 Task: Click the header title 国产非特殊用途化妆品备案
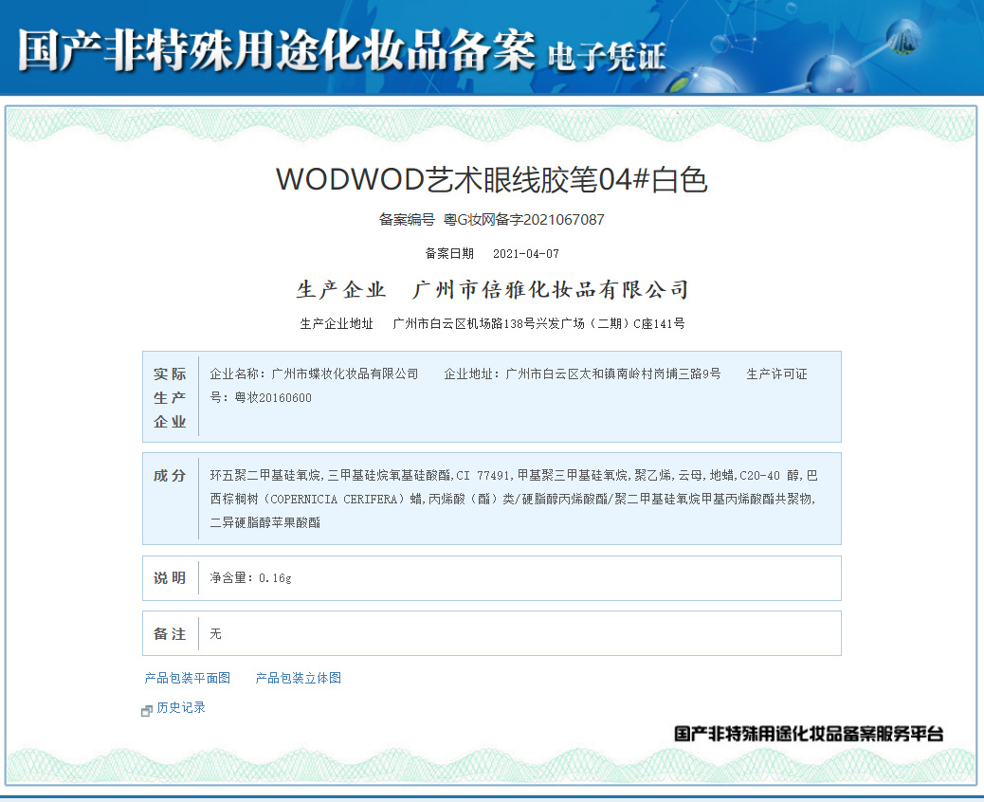(x=277, y=50)
